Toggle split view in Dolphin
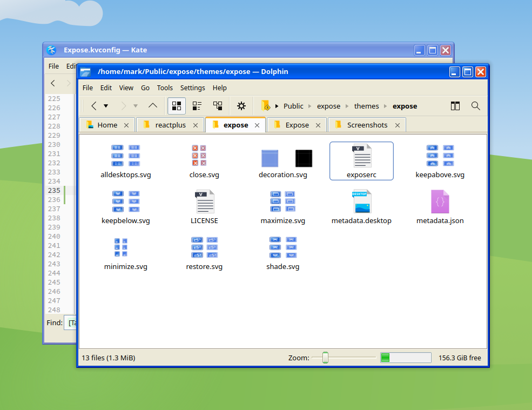 point(455,106)
